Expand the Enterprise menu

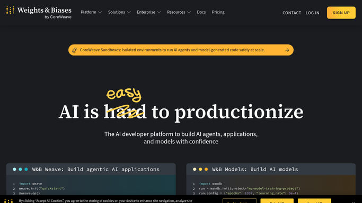click(x=149, y=12)
